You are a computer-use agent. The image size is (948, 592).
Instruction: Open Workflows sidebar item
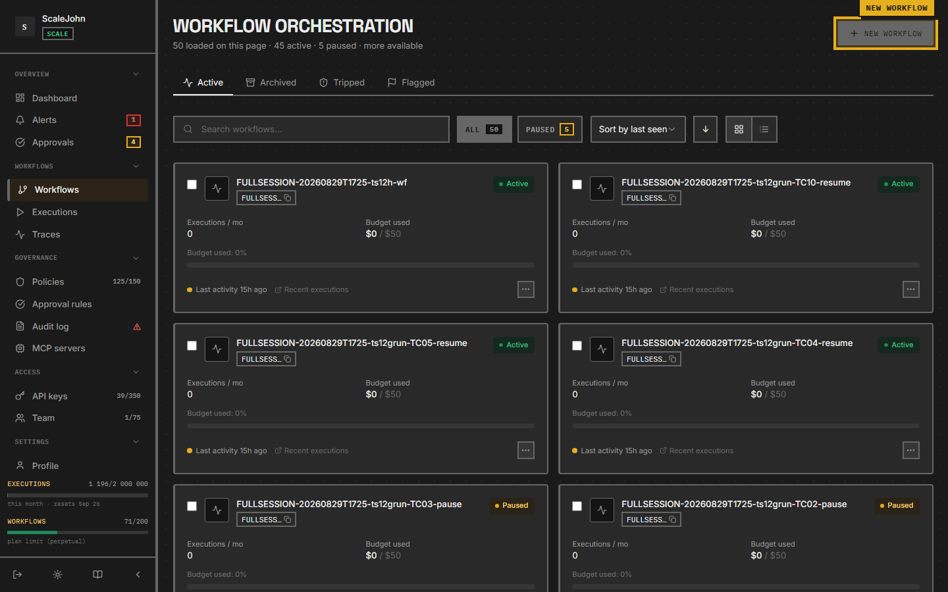(78, 189)
